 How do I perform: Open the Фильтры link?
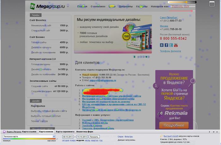tap(128, 136)
